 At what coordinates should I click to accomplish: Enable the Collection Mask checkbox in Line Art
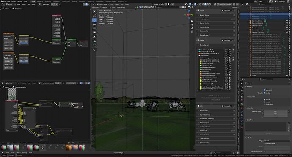[x=264, y=143]
